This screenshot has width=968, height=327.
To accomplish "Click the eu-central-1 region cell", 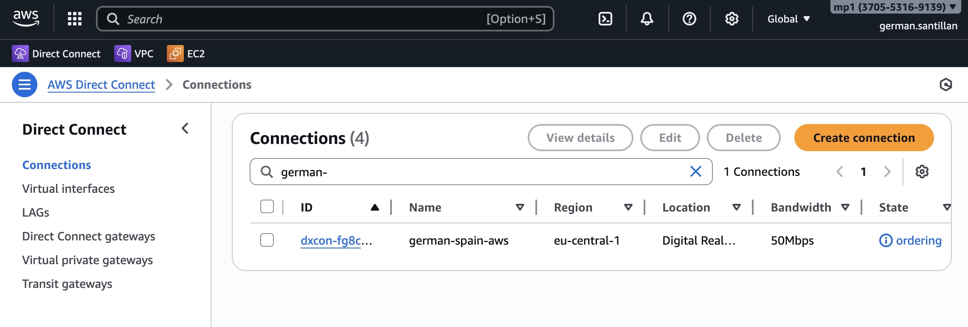I will tap(587, 240).
